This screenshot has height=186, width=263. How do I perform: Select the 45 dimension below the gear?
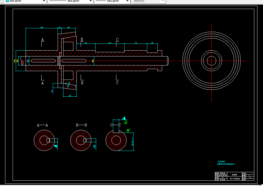point(70,96)
